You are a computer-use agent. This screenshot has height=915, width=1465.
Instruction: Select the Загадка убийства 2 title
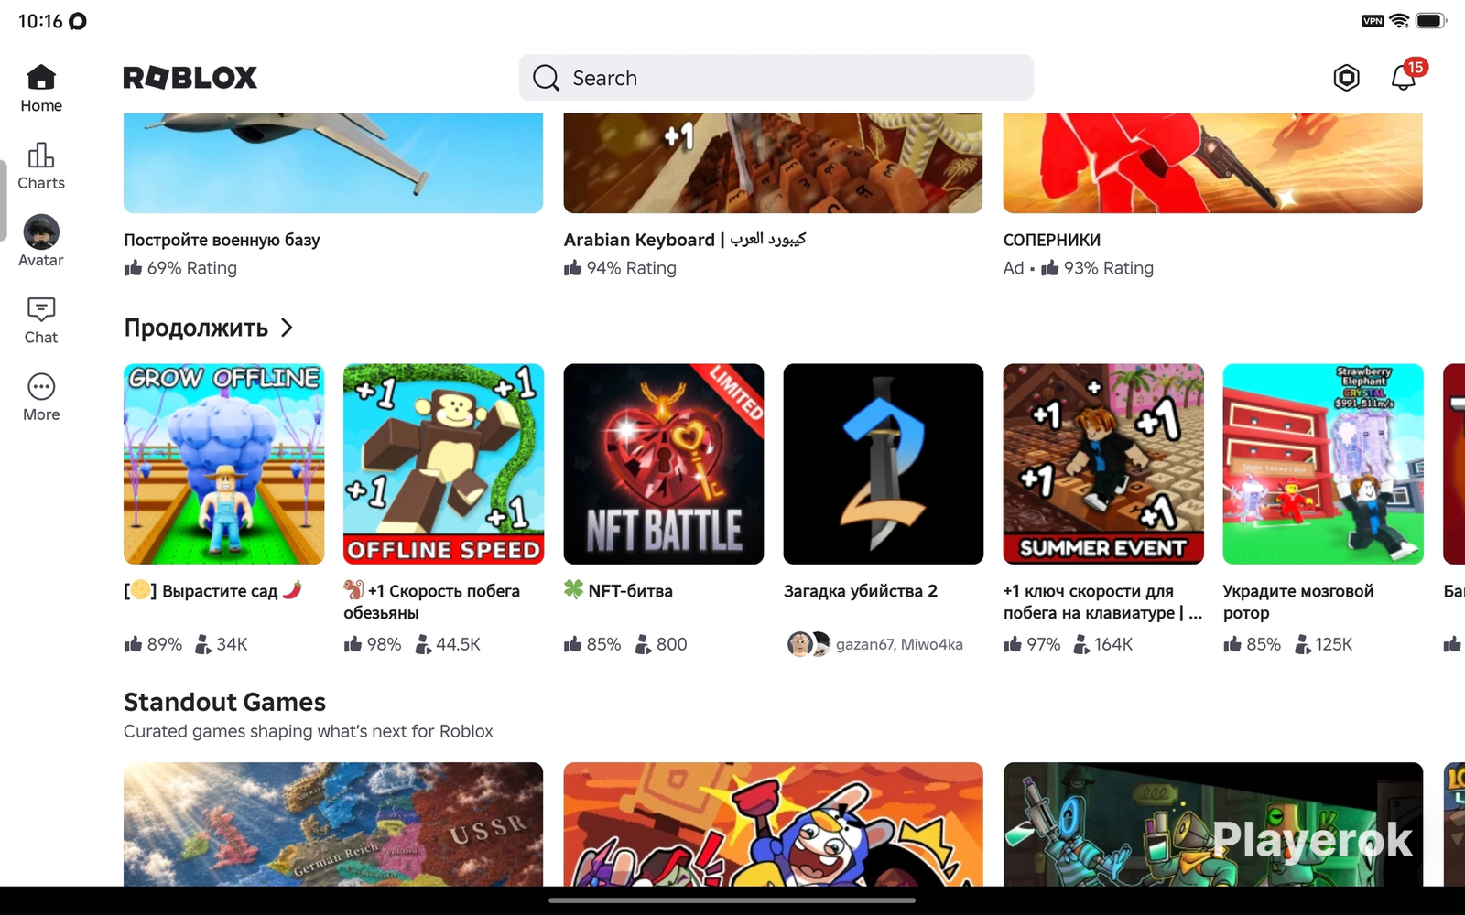[x=861, y=591]
